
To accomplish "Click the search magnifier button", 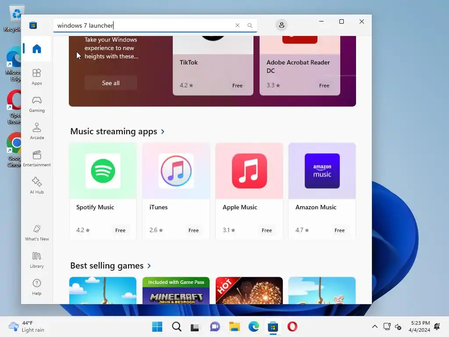I will point(250,25).
